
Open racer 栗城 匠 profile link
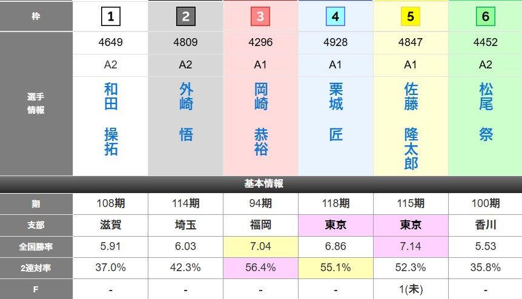click(x=336, y=112)
